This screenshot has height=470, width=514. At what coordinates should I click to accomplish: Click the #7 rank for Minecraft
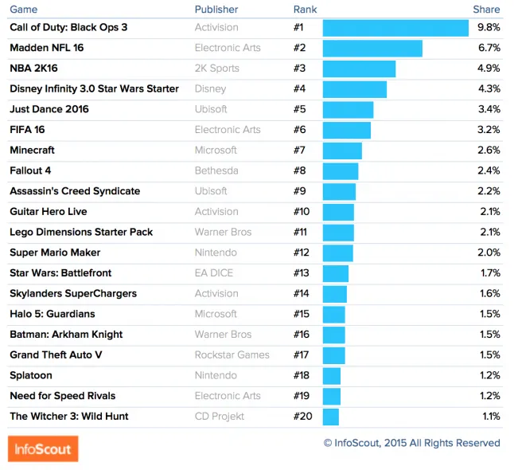300,151
